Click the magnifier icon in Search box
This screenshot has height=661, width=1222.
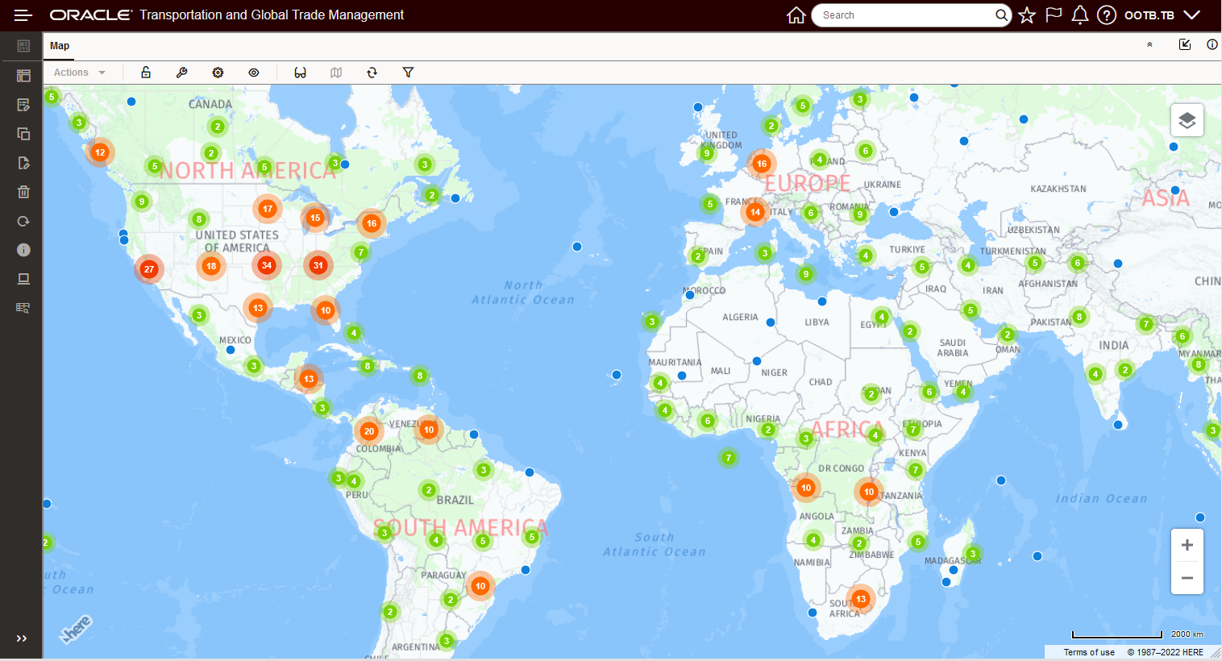(1001, 15)
